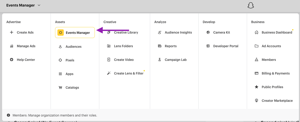Choose Create Lens & Filter
The height and width of the screenshot is (122, 300).
pos(129,73)
